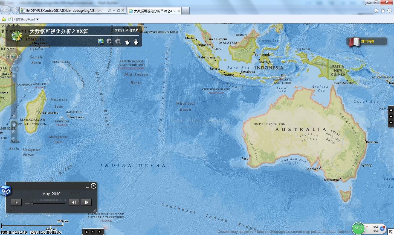Click the 经度 longitude coordinate readout
The width and height of the screenshot is (394, 235).
pyautogui.click(x=46, y=232)
